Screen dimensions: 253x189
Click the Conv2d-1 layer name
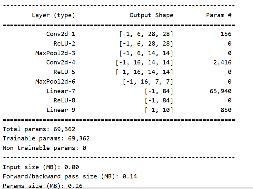61,34
